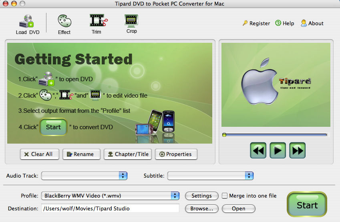Click the window zoom button in title bar
340x222 pixels.
(22, 4)
